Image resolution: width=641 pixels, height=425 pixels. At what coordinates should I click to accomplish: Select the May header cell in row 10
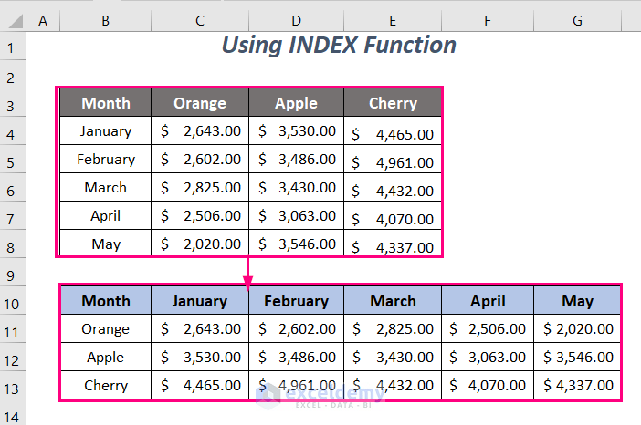pos(577,301)
